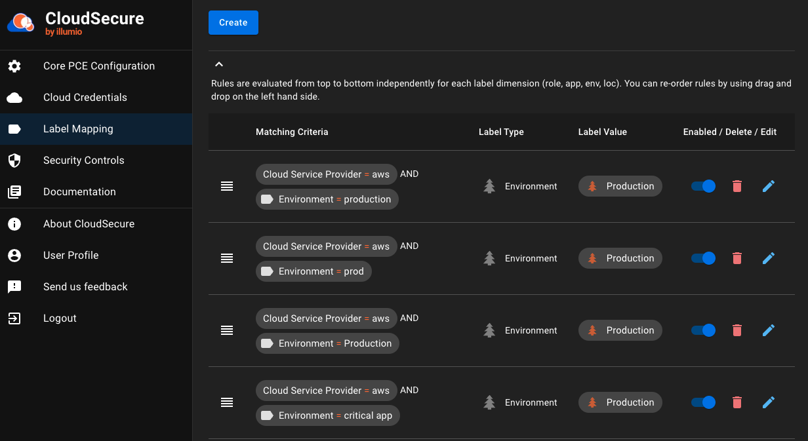Click the CloudSecure logo in the header
Image resolution: width=808 pixels, height=441 pixels.
(20, 23)
